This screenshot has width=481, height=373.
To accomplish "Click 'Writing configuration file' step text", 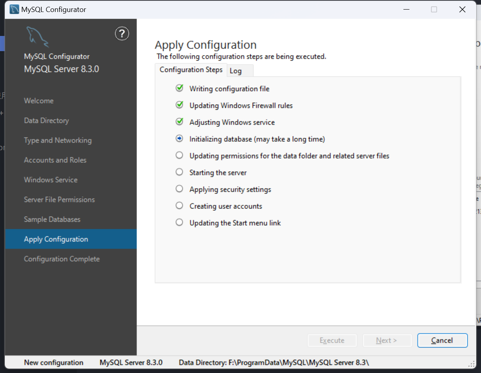I will pyautogui.click(x=230, y=89).
